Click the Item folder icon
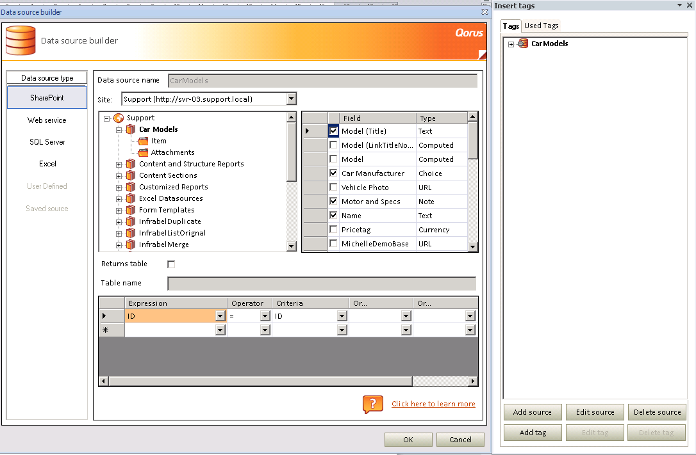The image size is (696, 455). point(143,141)
